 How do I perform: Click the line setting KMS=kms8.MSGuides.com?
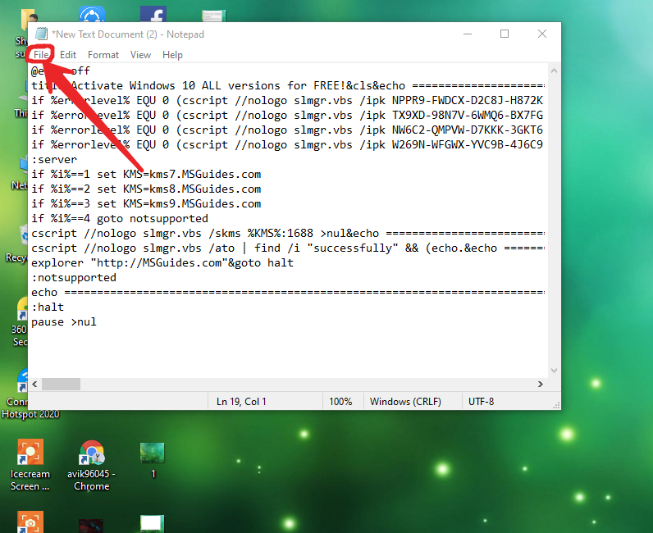146,189
